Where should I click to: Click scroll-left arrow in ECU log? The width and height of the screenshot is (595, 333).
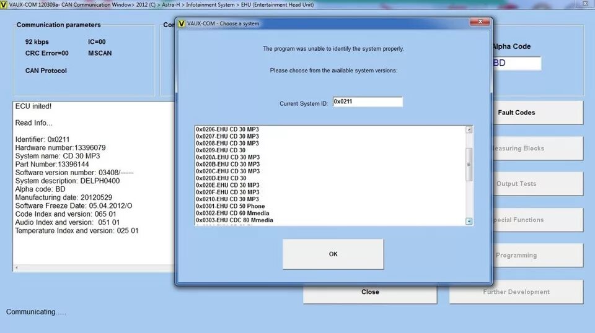click(16, 268)
